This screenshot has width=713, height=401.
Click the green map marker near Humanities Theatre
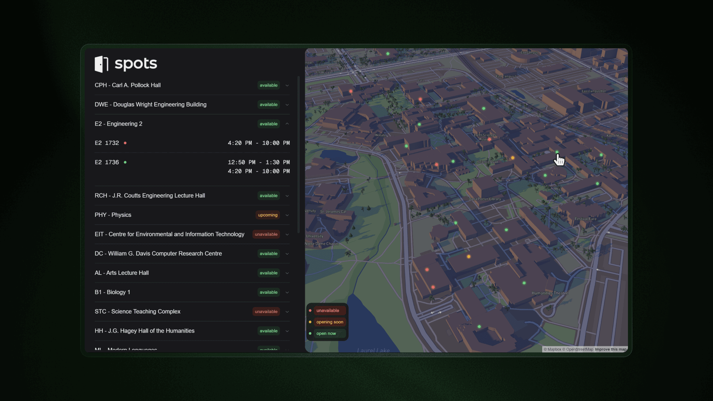[524, 283]
